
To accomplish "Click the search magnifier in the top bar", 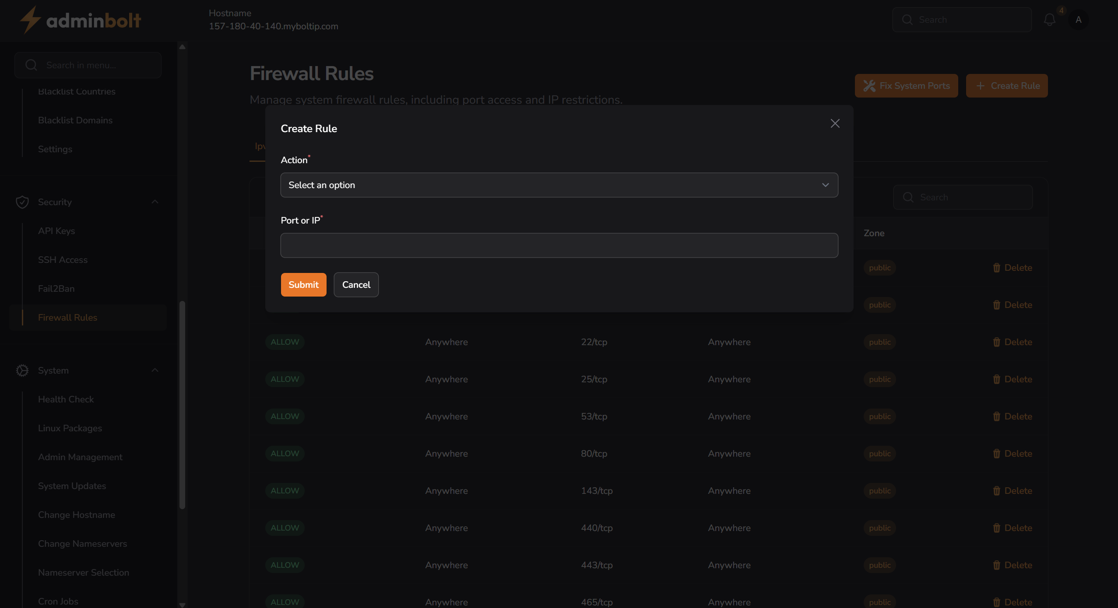I will click(907, 20).
